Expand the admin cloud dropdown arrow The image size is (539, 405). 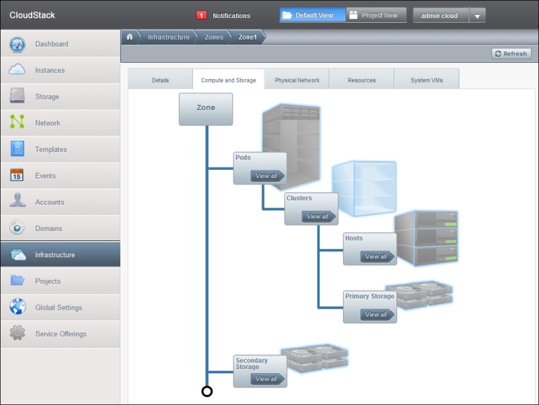pos(477,16)
